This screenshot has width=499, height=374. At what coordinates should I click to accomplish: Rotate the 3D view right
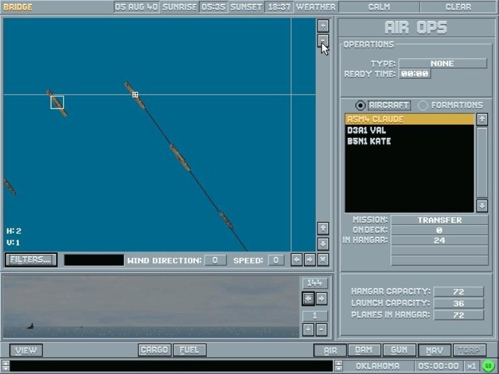321,298
